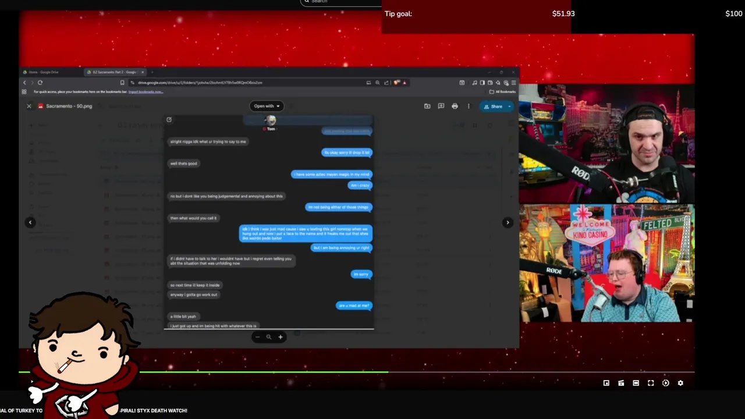
Task: Click the 'are u mad at me?' bubble
Action: click(354, 306)
